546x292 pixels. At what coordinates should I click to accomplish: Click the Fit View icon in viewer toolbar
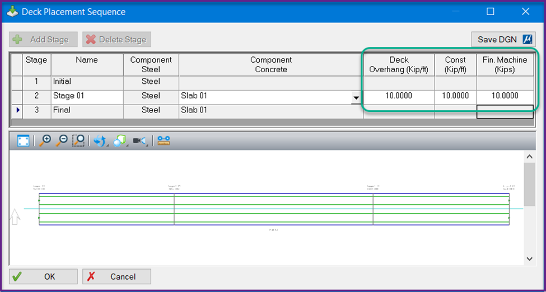click(23, 141)
